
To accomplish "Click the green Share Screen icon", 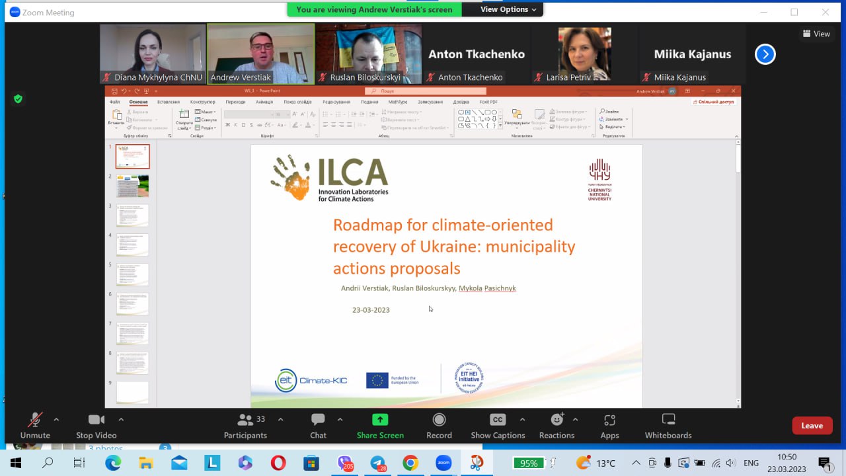I will pyautogui.click(x=380, y=420).
